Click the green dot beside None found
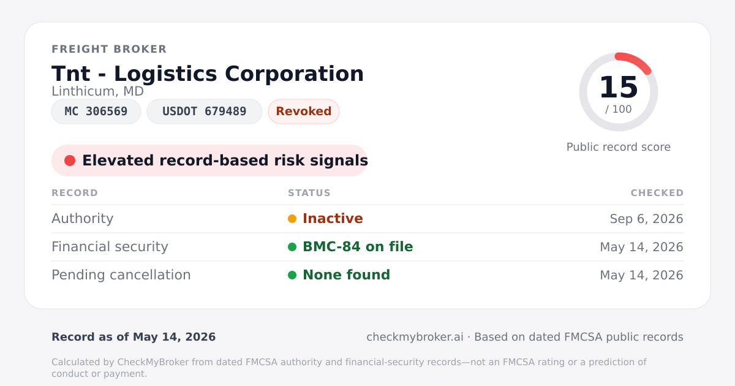 pos(292,275)
